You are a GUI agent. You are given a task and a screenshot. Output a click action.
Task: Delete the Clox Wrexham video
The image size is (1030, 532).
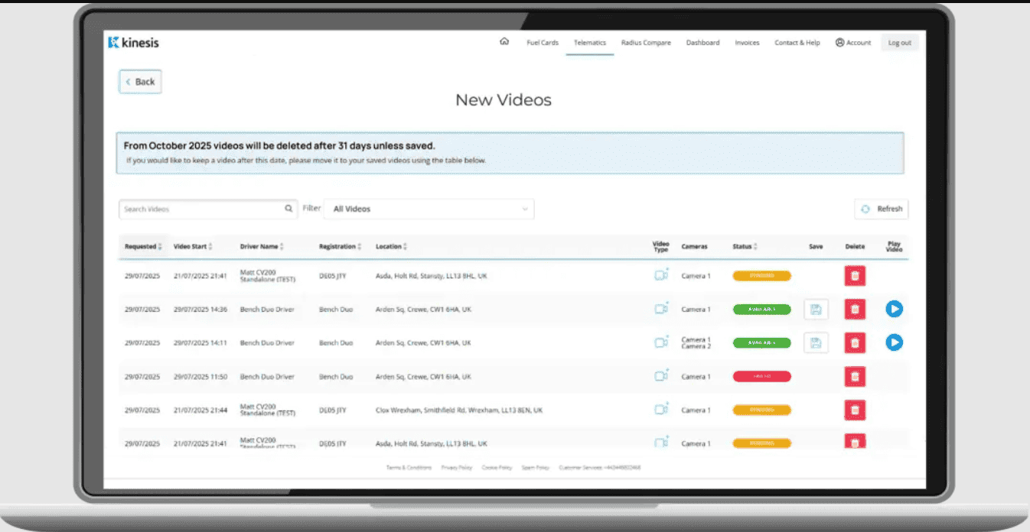coord(855,410)
